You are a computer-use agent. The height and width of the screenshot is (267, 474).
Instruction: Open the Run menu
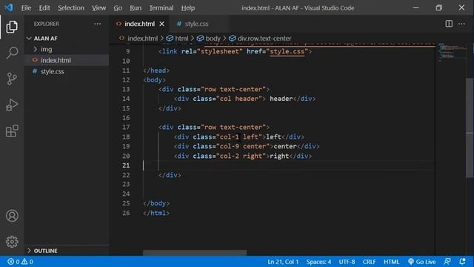tap(136, 8)
